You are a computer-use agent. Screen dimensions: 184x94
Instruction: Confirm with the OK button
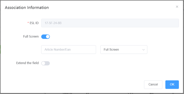(x=172, y=84)
